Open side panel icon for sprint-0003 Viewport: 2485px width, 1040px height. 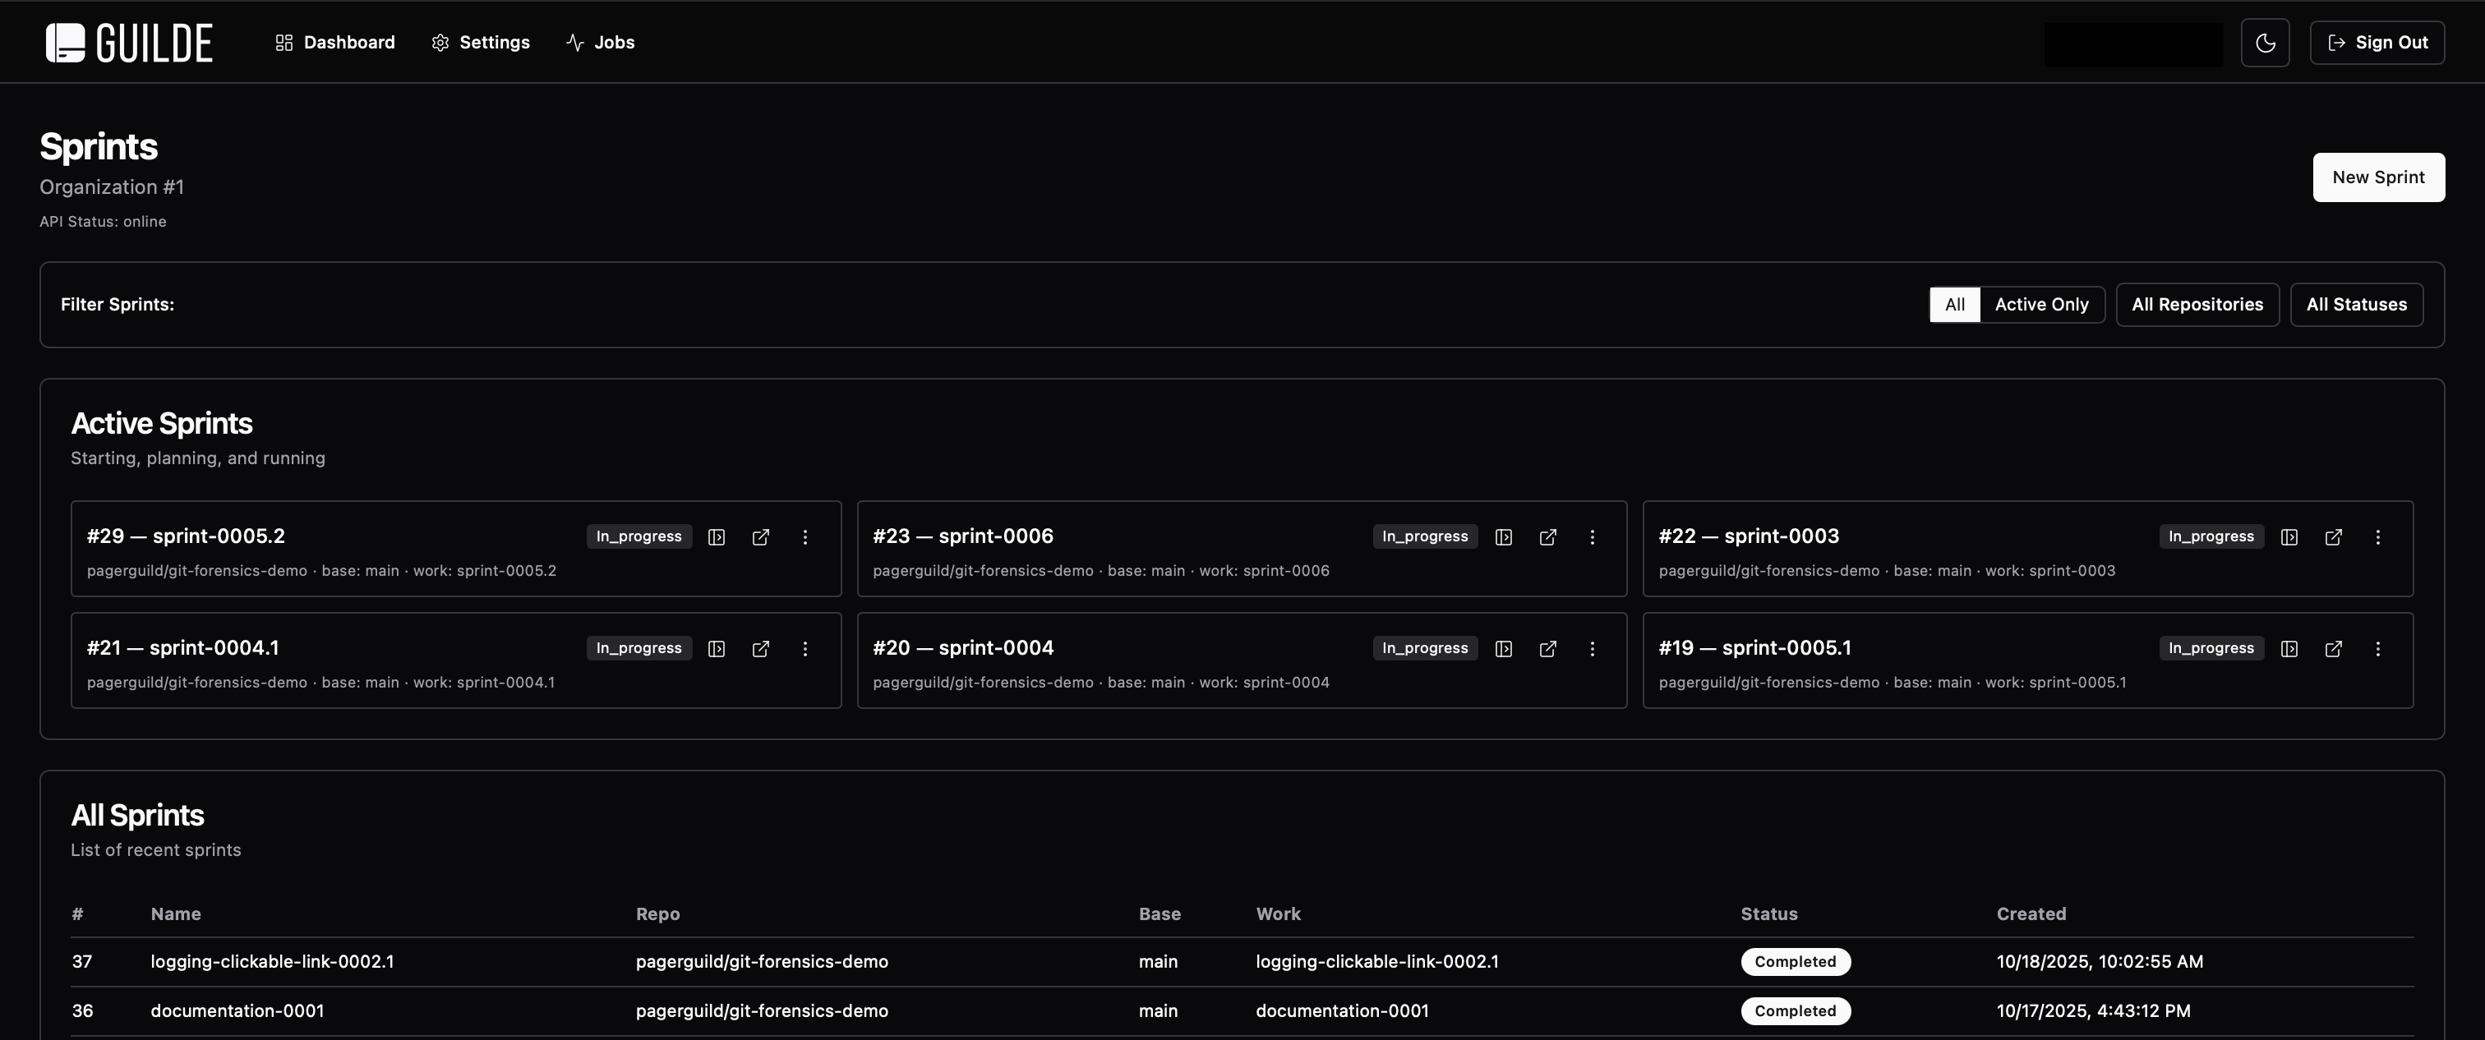click(x=2289, y=537)
